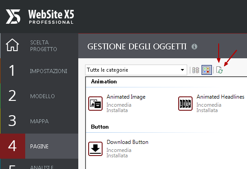Click the Animated Image title text

click(126, 97)
